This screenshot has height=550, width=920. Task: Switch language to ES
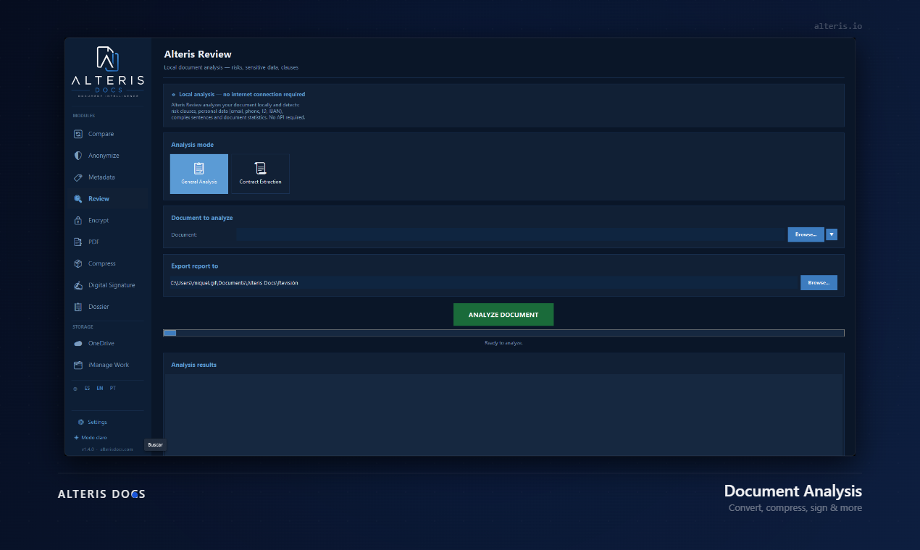(88, 389)
